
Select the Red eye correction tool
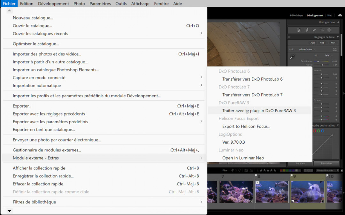coord(322,30)
